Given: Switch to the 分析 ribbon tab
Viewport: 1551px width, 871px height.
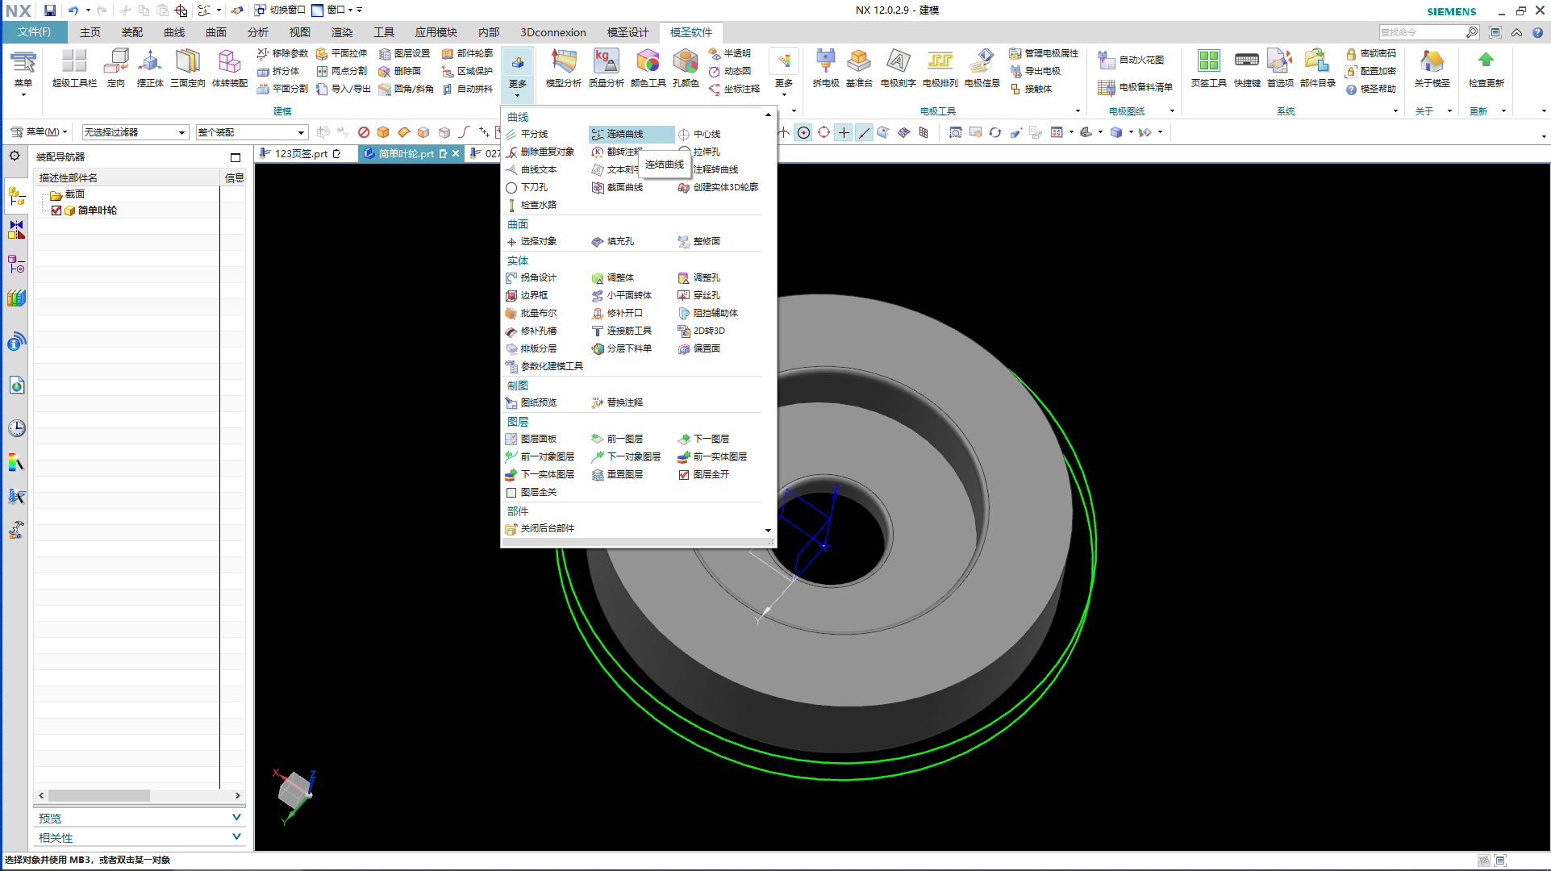Looking at the screenshot, I should [258, 32].
